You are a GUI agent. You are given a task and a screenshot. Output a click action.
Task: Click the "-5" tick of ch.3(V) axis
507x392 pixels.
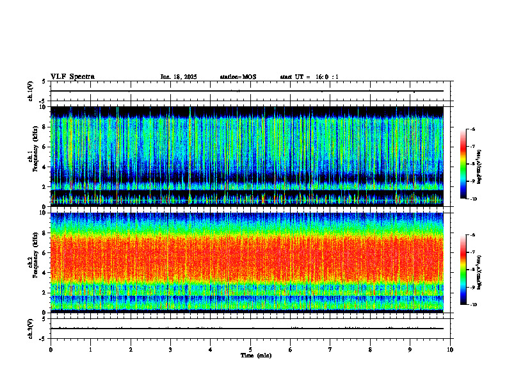(x=43, y=339)
